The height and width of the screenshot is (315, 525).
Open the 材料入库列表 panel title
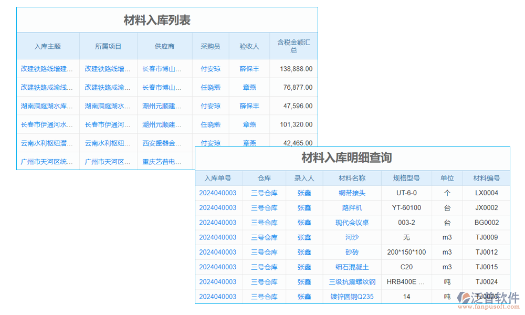[167, 20]
